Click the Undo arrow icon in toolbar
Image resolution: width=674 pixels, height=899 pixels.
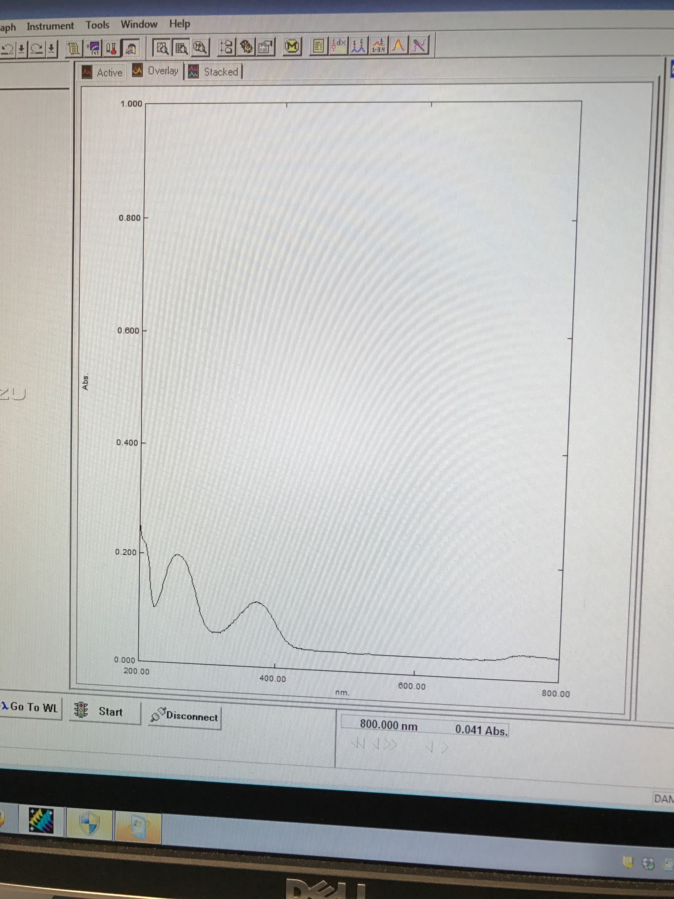pyautogui.click(x=7, y=49)
